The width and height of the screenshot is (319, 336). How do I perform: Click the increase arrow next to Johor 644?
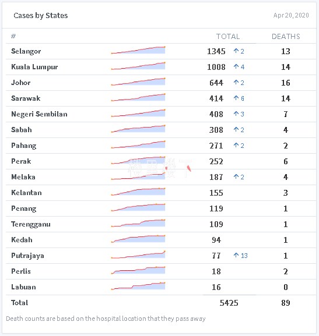[x=236, y=82]
